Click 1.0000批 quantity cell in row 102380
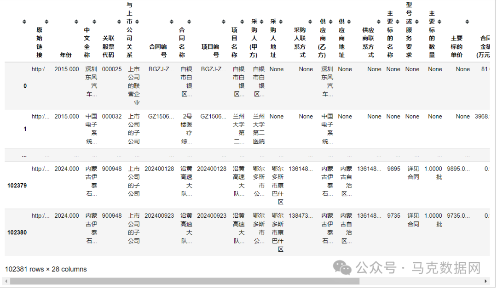 pyautogui.click(x=433, y=220)
